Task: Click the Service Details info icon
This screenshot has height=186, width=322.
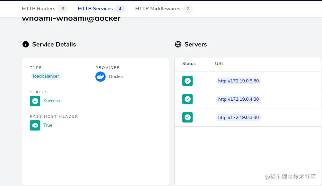Action: click(25, 44)
